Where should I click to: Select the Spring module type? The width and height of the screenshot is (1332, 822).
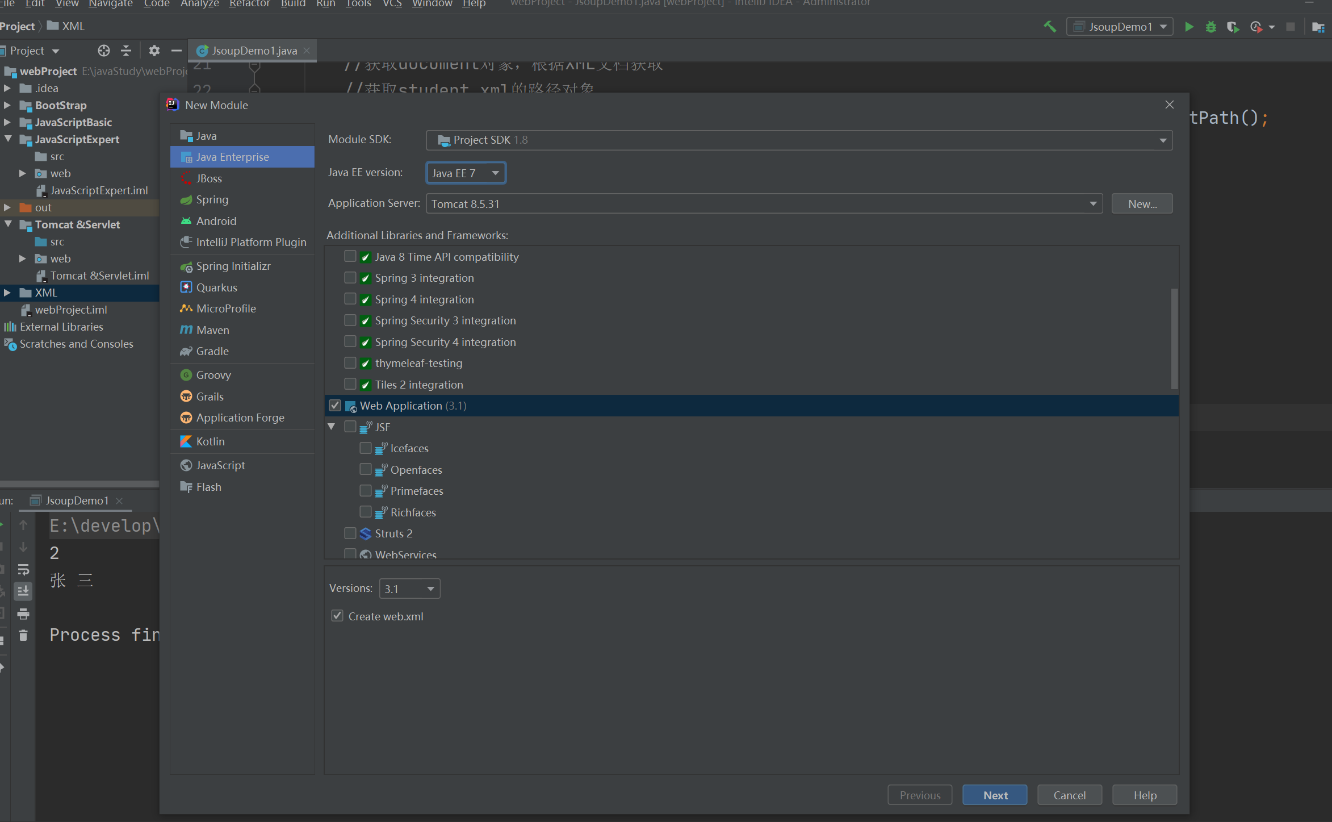click(x=242, y=199)
